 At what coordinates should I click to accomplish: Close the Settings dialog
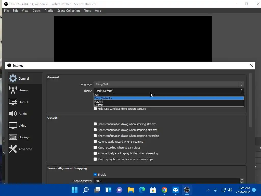251,65
